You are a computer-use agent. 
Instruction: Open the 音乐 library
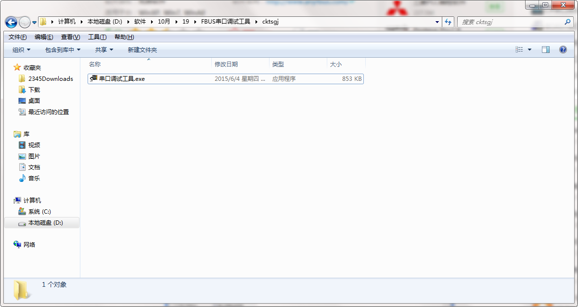click(x=34, y=178)
